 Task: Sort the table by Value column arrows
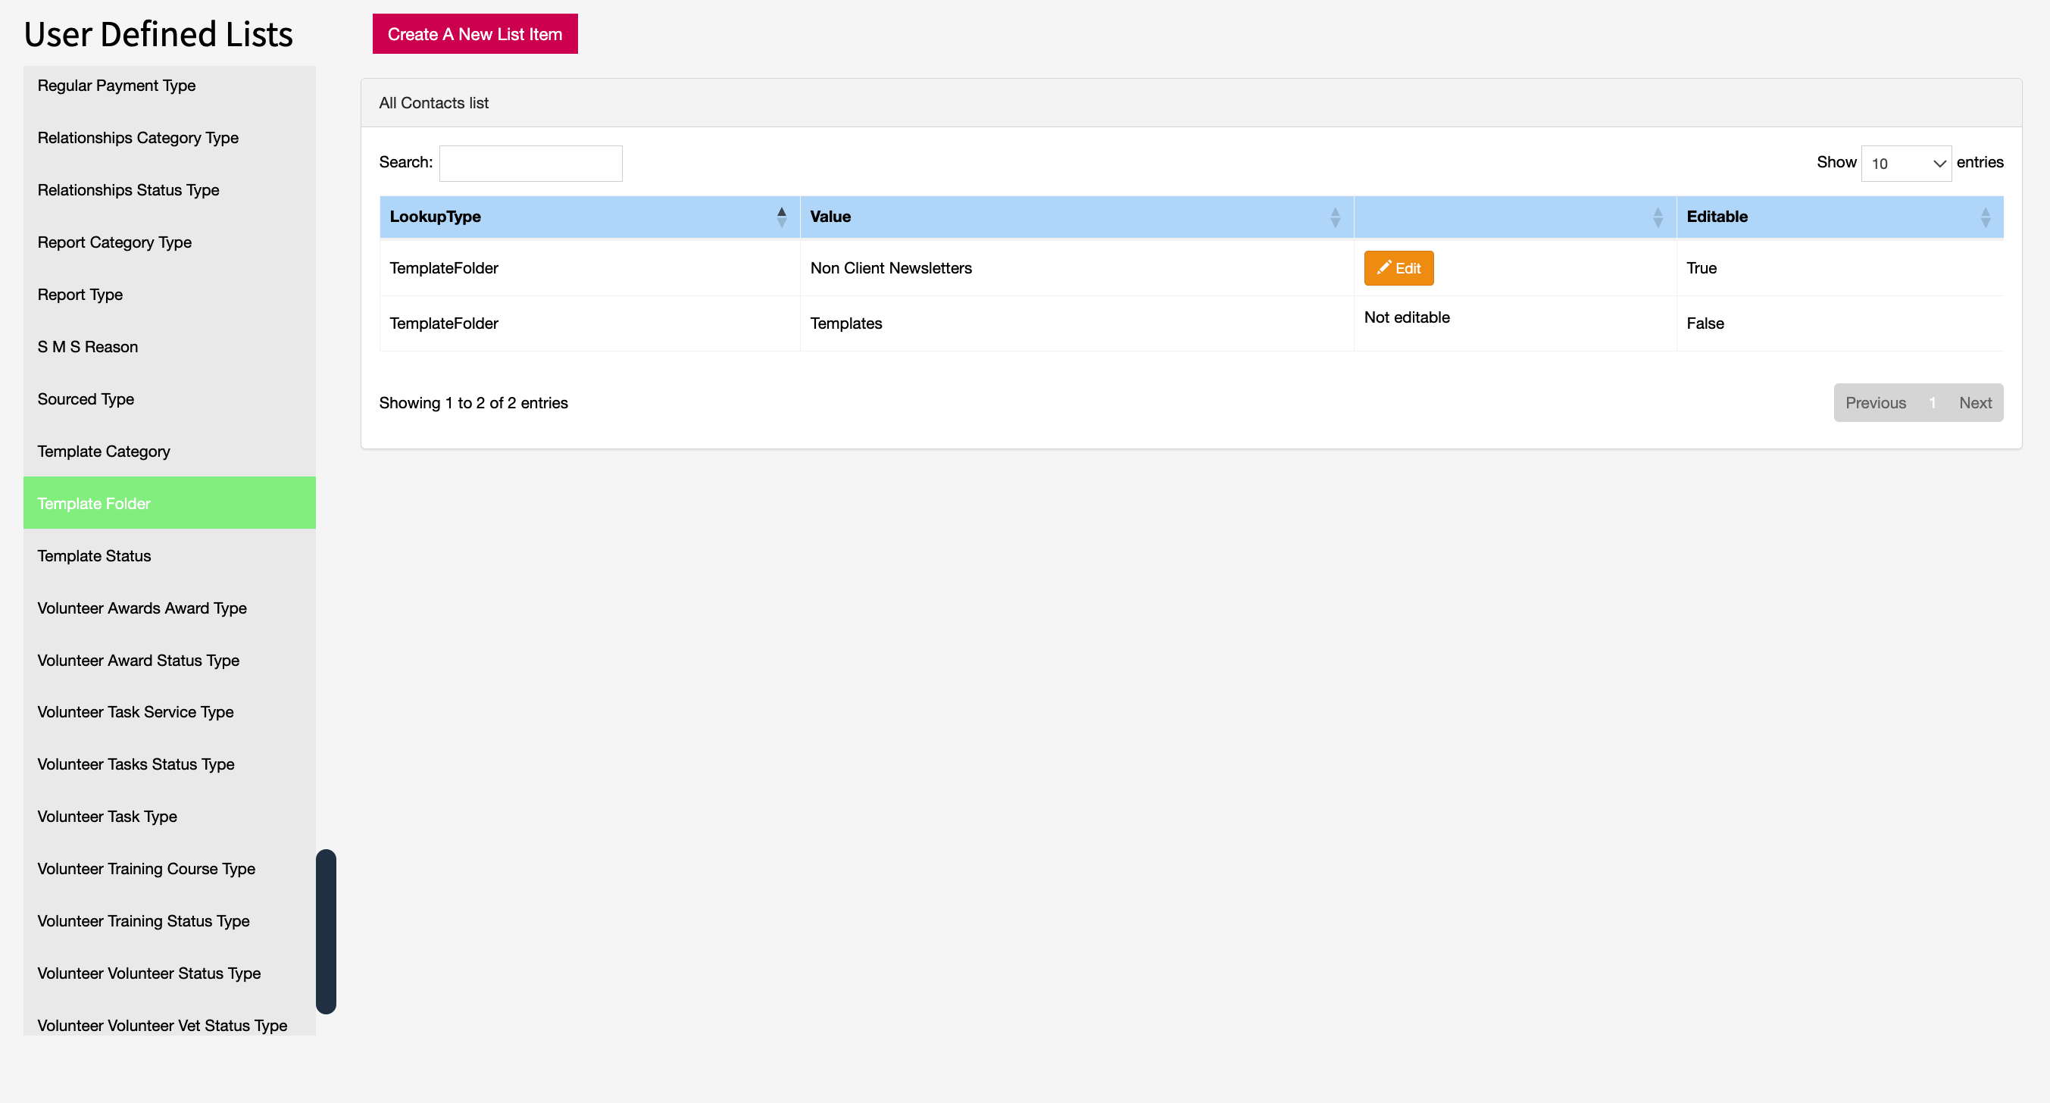[1335, 217]
